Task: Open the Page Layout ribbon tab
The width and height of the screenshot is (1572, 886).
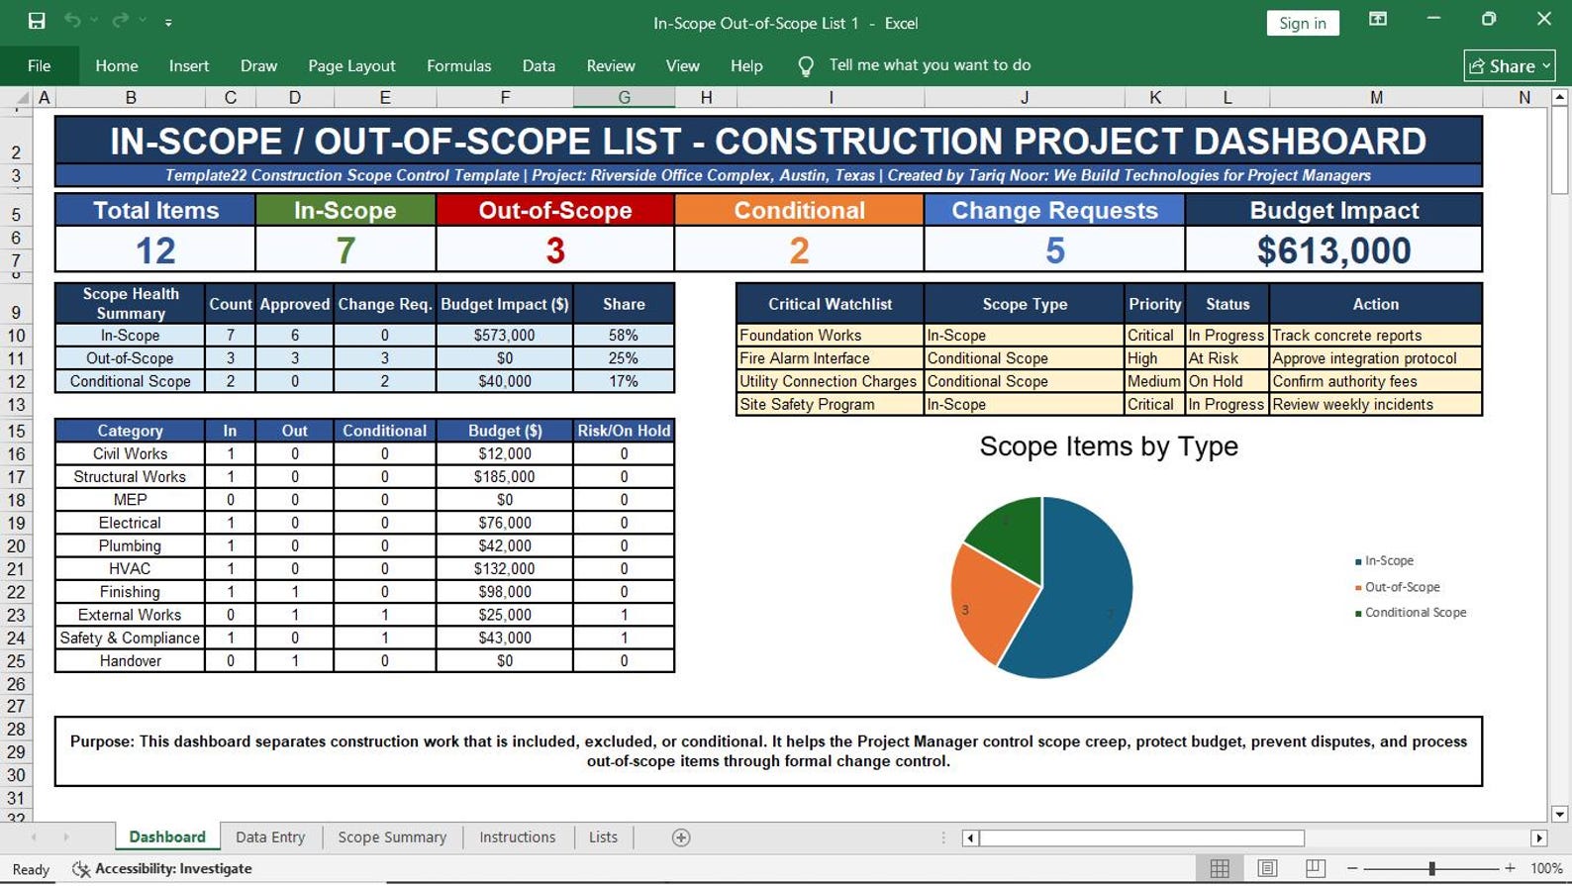Action: [351, 66]
